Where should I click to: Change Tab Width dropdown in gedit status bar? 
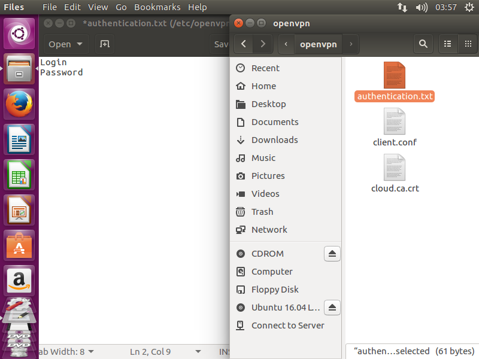pos(66,352)
